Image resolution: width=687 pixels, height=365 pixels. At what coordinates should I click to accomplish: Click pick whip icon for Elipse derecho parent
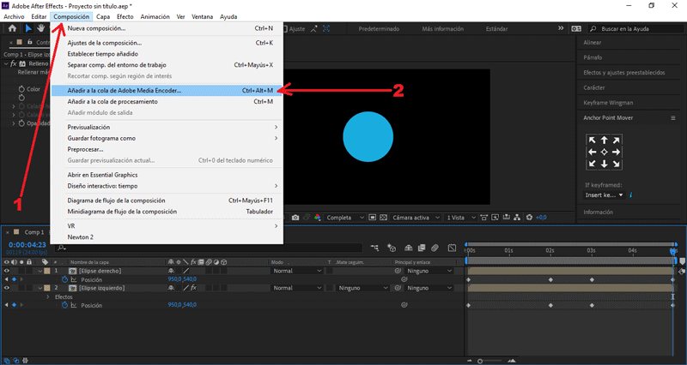(398, 271)
